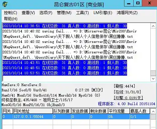
Task: Select the 10:38:51 online count log line
Action: 65,26
